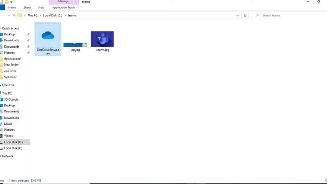Open Downloads under Quick access
Image resolution: width=327 pixels, height=184 pixels.
click(11, 40)
